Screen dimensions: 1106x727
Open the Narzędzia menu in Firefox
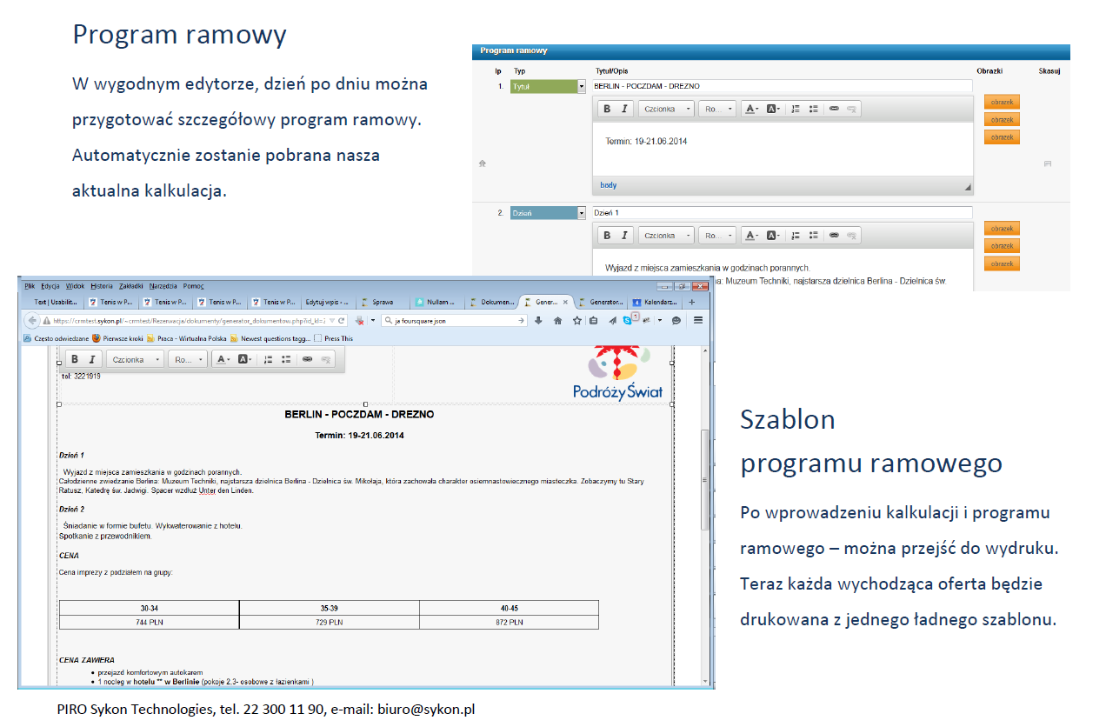[x=163, y=285]
